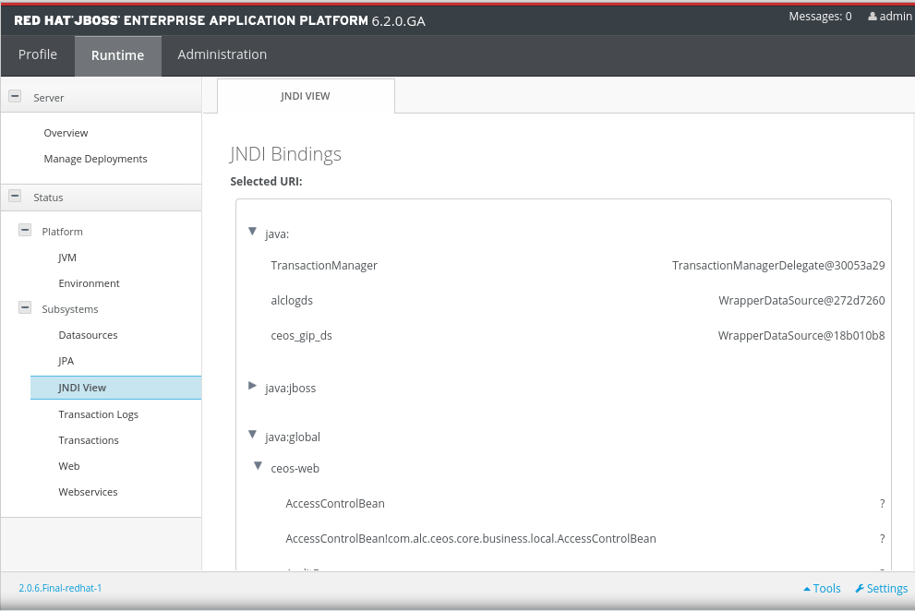This screenshot has height=611, width=915.
Task: Open the Datasources subsystem
Action: 88,335
